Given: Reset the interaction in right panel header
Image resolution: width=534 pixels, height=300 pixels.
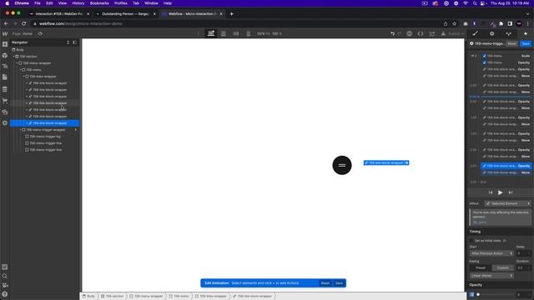Looking at the screenshot, I should (511, 43).
